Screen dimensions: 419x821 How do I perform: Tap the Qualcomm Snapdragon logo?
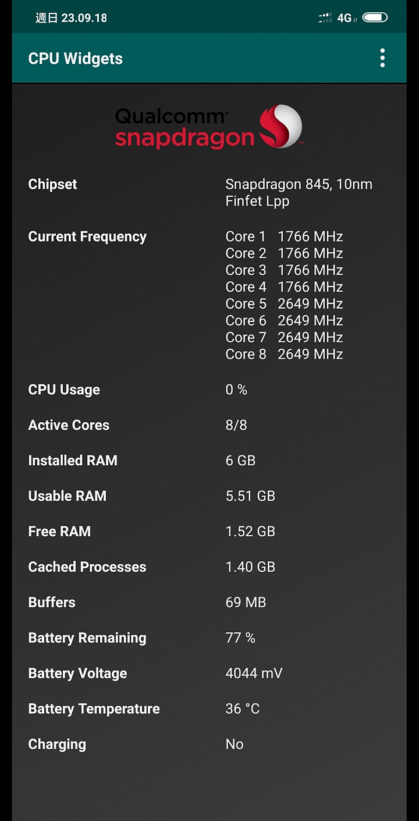pyautogui.click(x=209, y=127)
